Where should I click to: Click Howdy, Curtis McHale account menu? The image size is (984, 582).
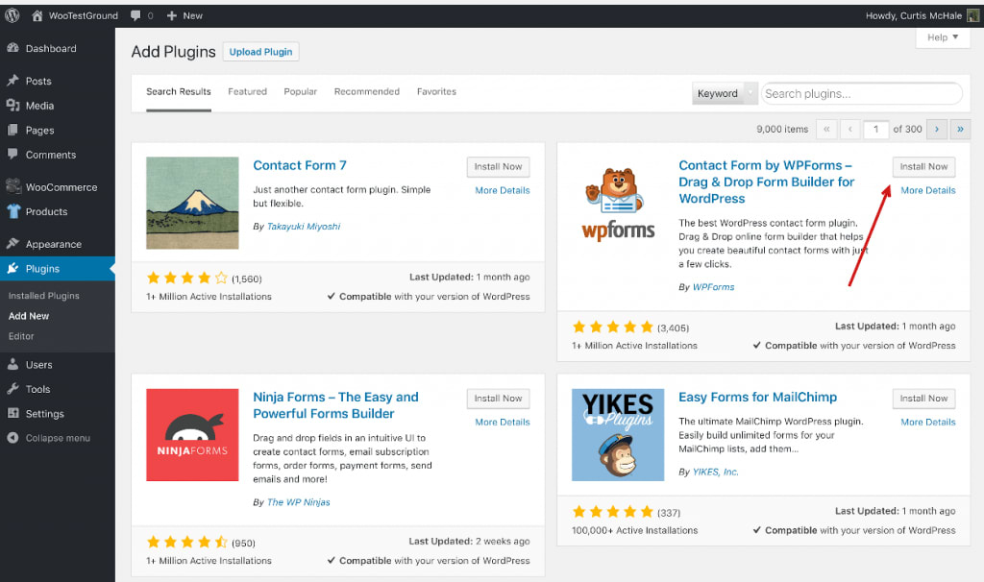point(922,15)
